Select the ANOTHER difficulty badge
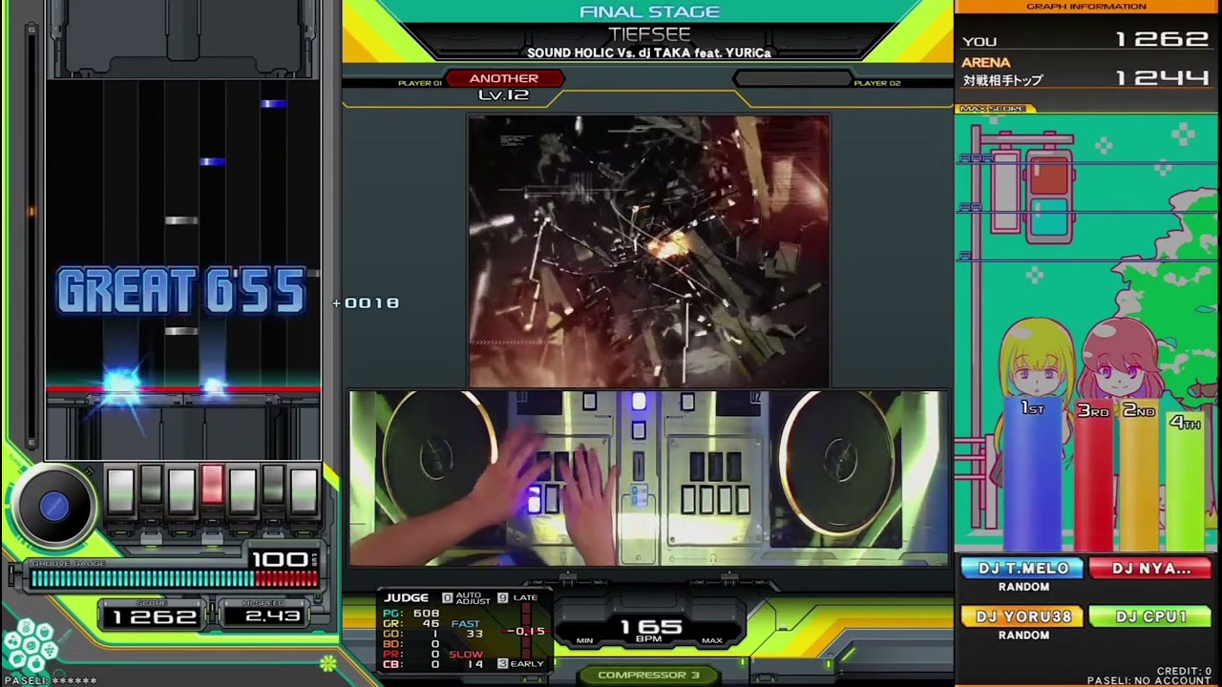This screenshot has width=1222, height=687. click(503, 78)
